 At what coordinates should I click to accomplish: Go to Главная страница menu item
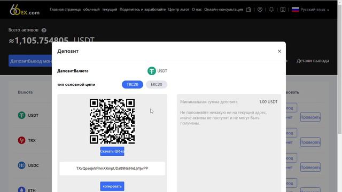coord(65,10)
